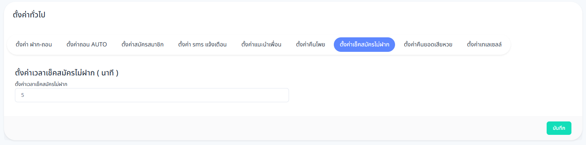
Task: Go to ตั้งค่า sms แจ้งเตือน tab
Action: point(202,45)
